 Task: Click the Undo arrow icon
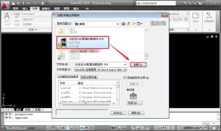click(x=29, y=3)
